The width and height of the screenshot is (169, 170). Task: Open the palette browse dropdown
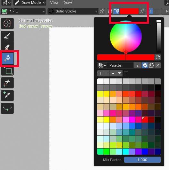(x=102, y=65)
